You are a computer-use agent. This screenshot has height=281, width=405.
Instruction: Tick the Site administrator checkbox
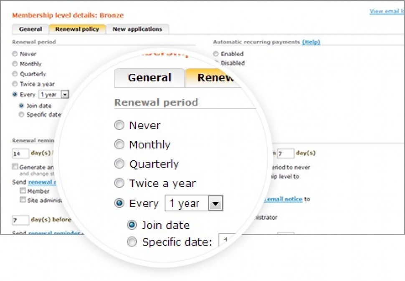23,200
